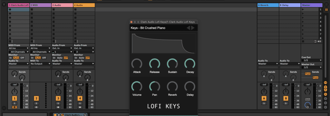Viewport: 330px width, 116px height.
Task: Arm 4 Audio track for recording
Action: pyautogui.click(x=80, y=107)
